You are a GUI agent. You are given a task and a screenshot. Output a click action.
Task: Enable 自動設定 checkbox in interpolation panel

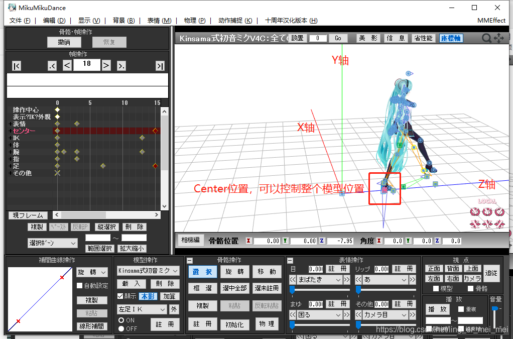79,286
